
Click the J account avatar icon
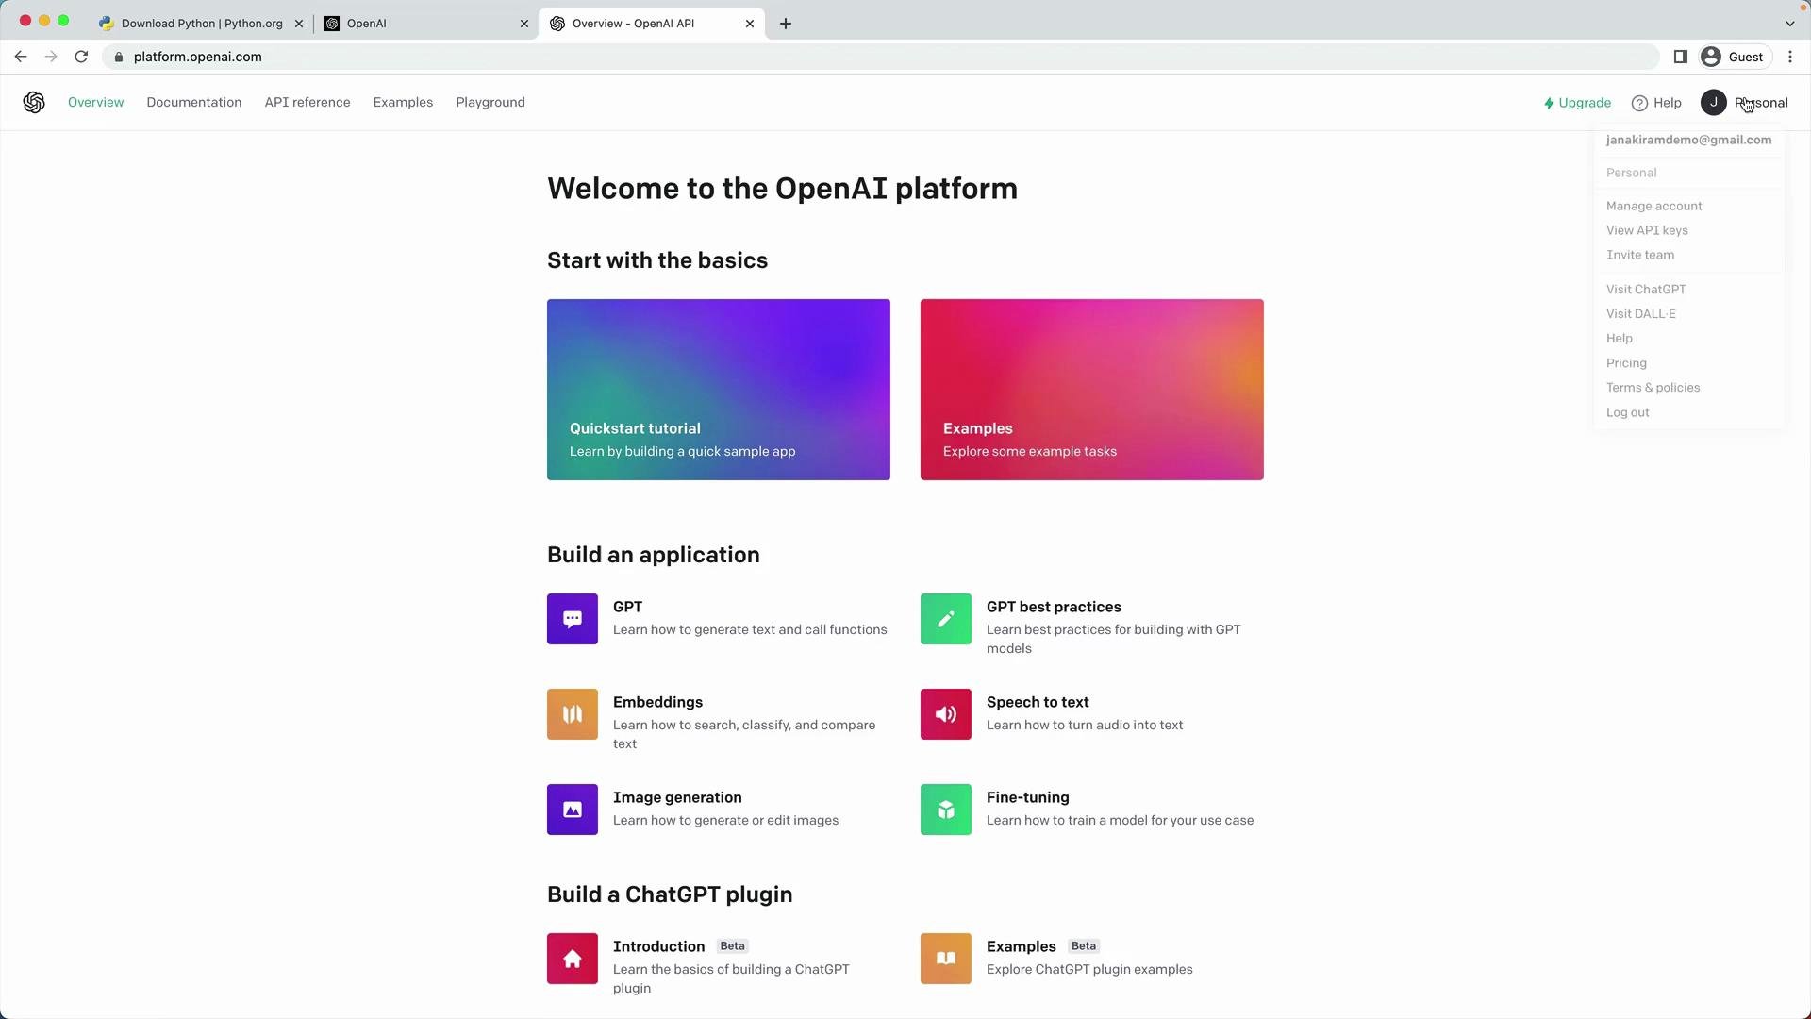click(x=1714, y=102)
